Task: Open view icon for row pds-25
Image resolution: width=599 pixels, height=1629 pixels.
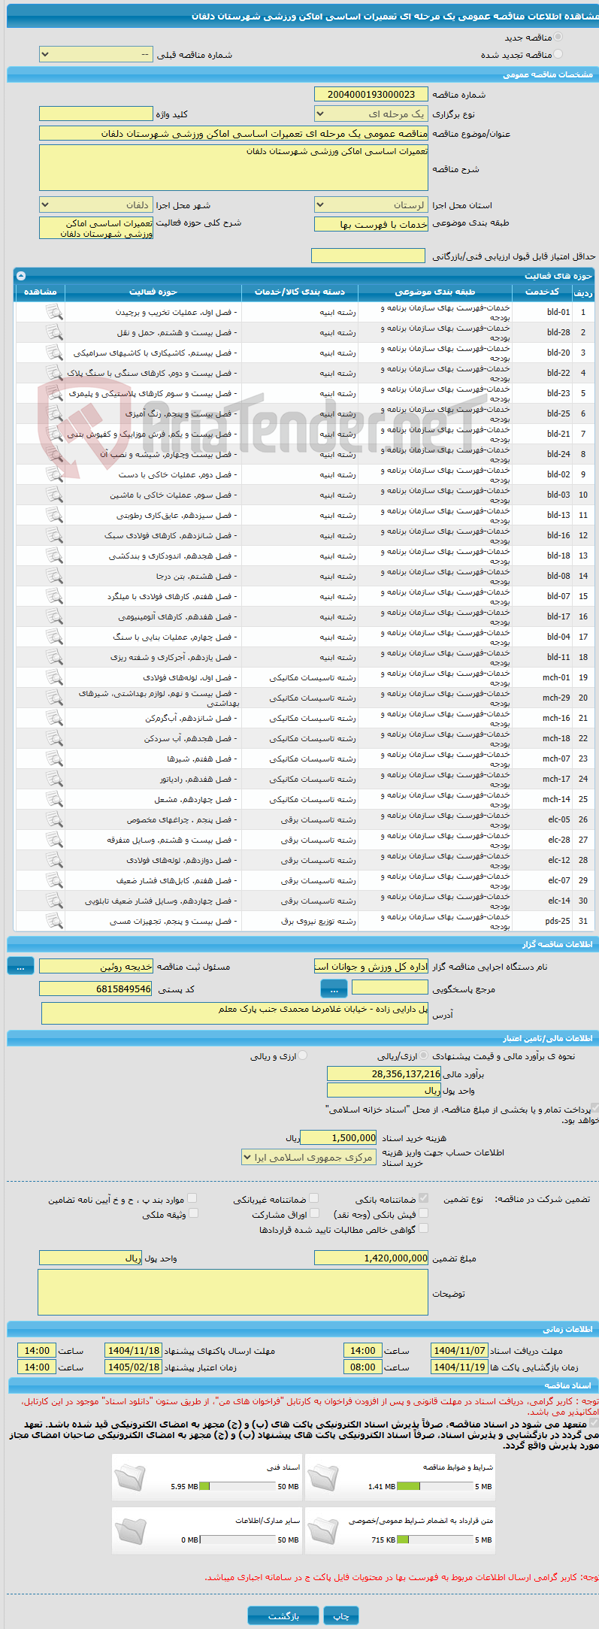Action: coord(54,921)
